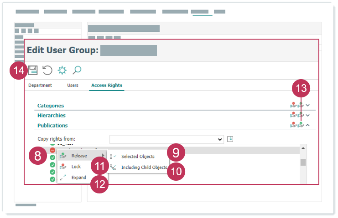Click release-all icon in Publications row

[x=301, y=125]
